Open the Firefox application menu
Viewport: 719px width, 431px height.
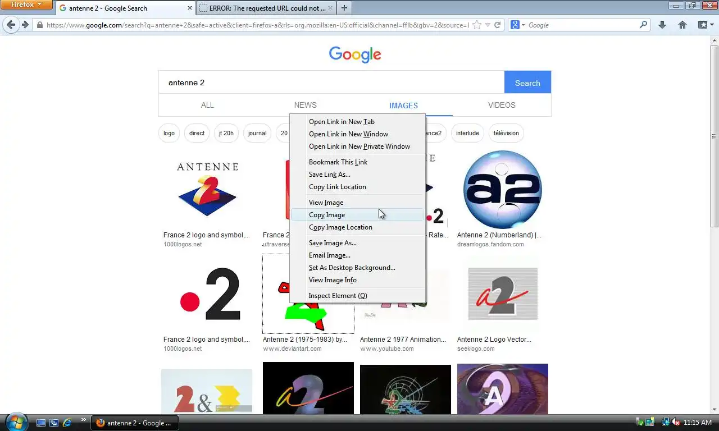(26, 4)
